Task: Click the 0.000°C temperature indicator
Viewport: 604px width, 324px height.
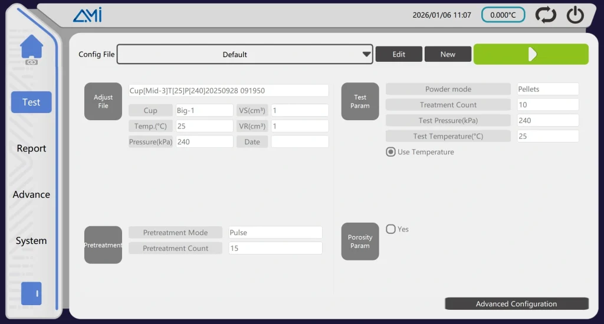Action: coord(503,15)
